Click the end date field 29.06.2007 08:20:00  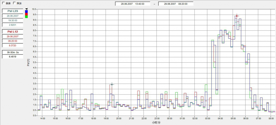(176, 4)
